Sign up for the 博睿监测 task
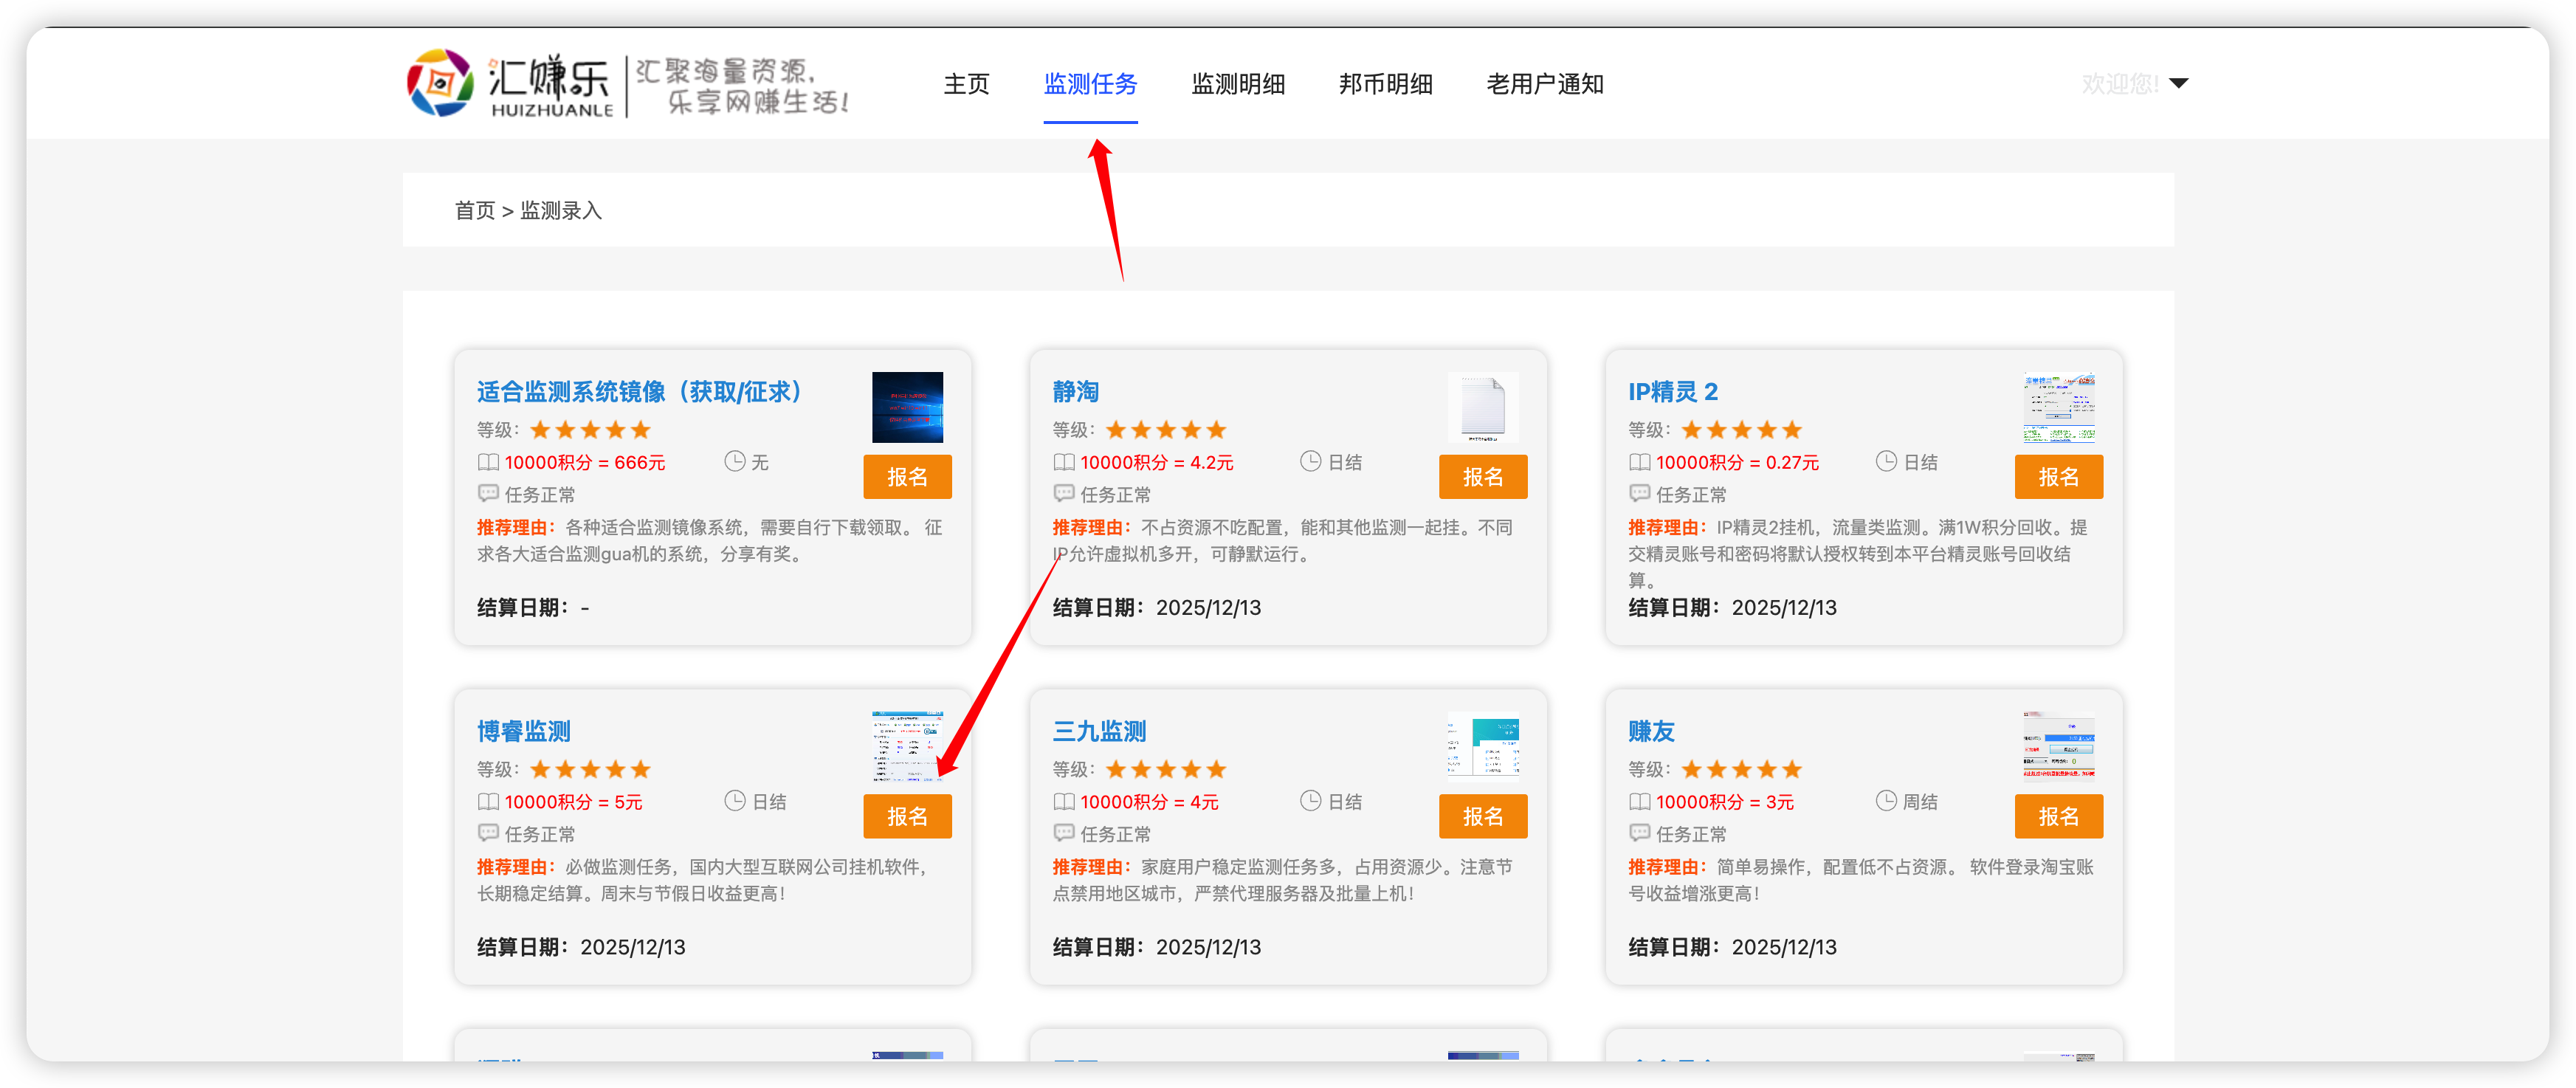Viewport: 2576px width, 1088px height. (x=906, y=816)
